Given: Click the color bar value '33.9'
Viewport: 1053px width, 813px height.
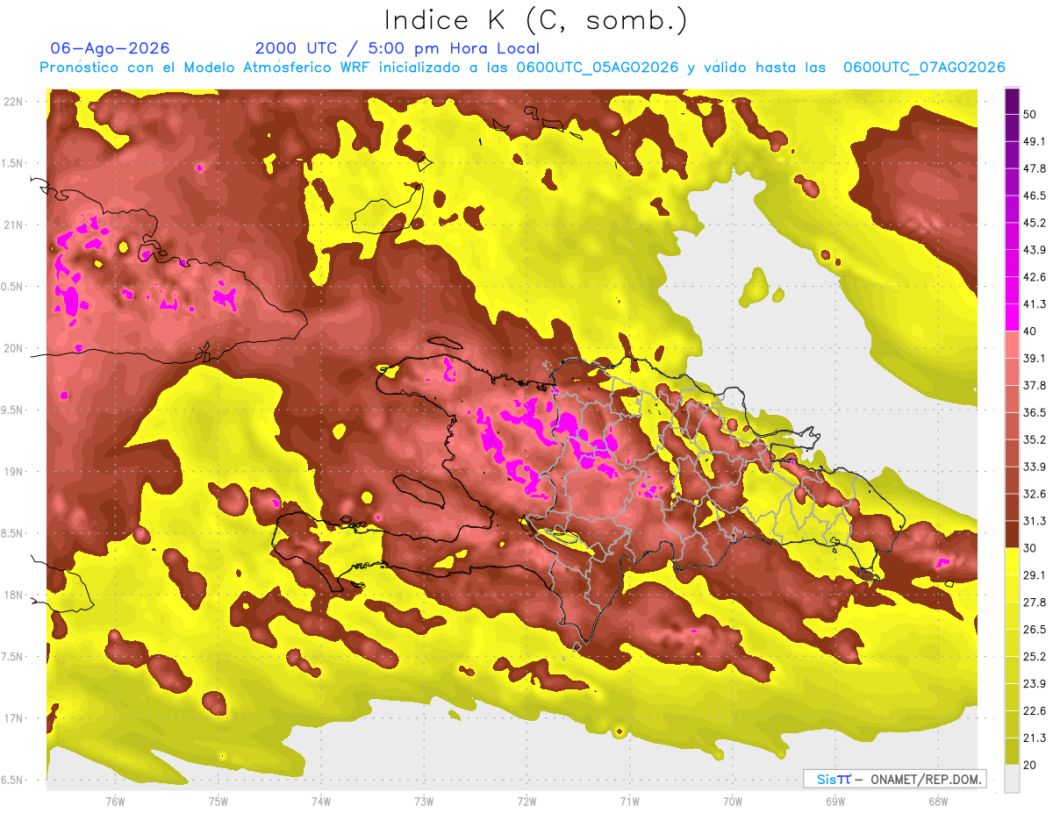Looking at the screenshot, I should click(1035, 467).
